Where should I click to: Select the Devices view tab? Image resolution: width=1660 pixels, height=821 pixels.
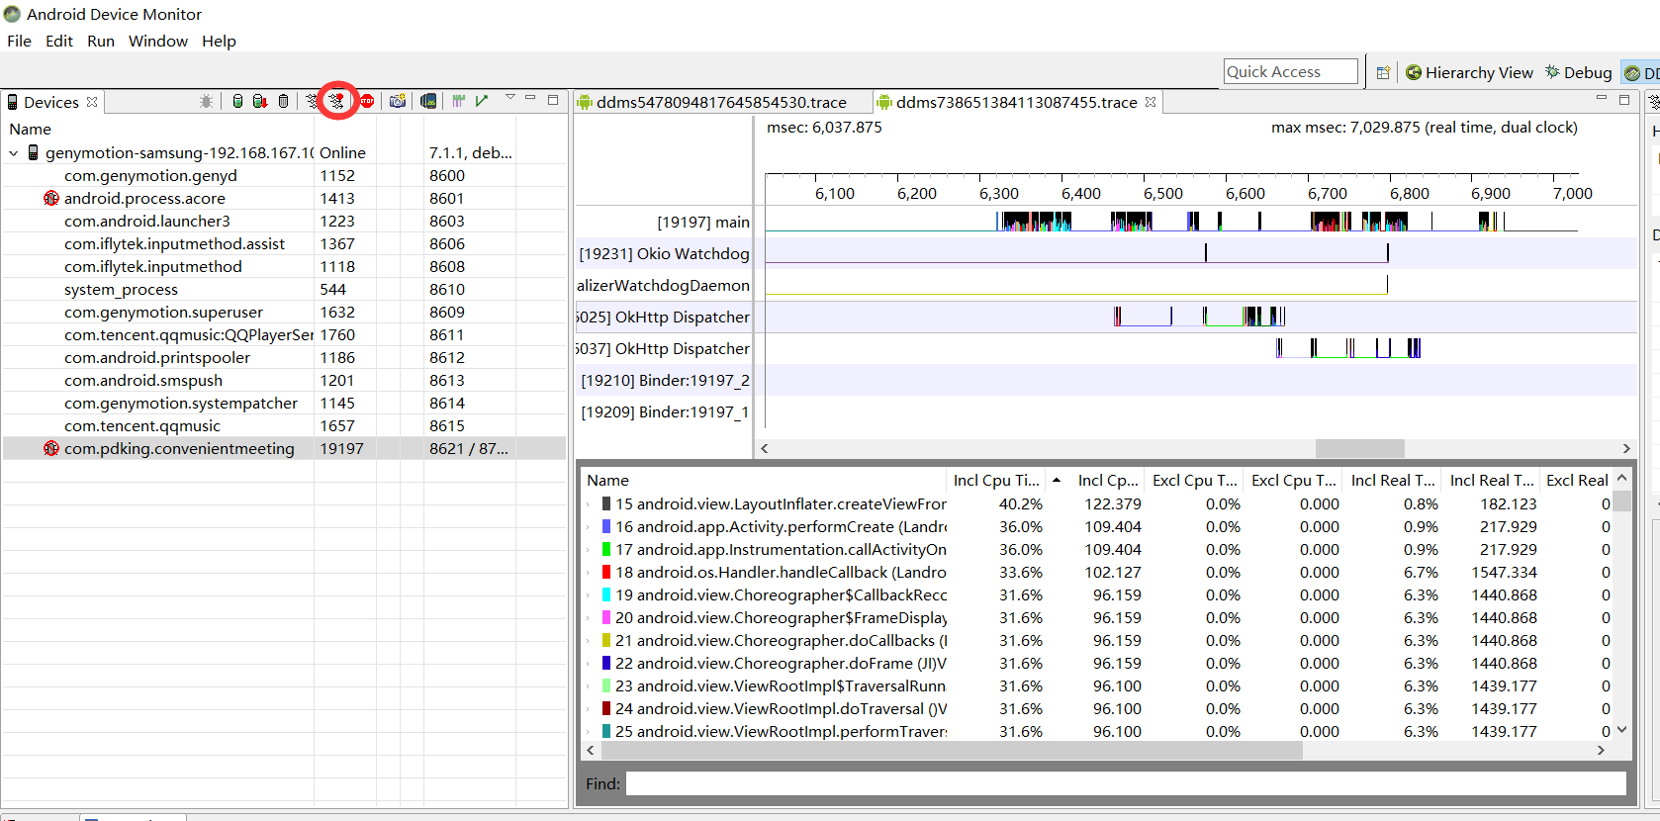tap(51, 102)
